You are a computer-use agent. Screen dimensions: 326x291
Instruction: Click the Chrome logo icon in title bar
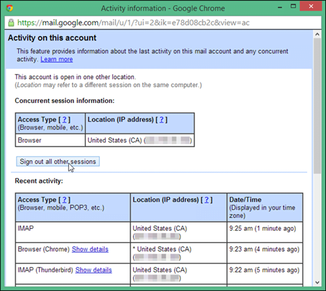[x=9, y=8]
